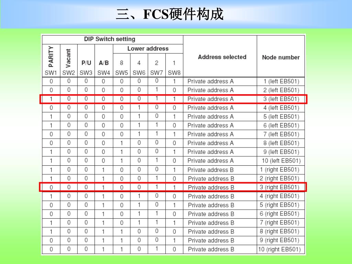The image size is (352, 264).
Task: Click lower address weight '2' above SW7
Action: click(x=156, y=63)
